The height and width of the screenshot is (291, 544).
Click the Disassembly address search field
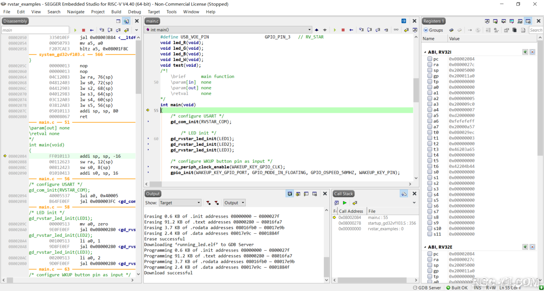[x=35, y=30]
